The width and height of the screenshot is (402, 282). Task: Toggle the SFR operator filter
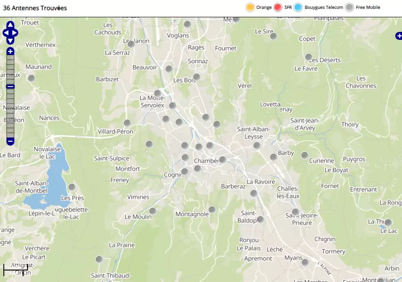click(x=278, y=8)
